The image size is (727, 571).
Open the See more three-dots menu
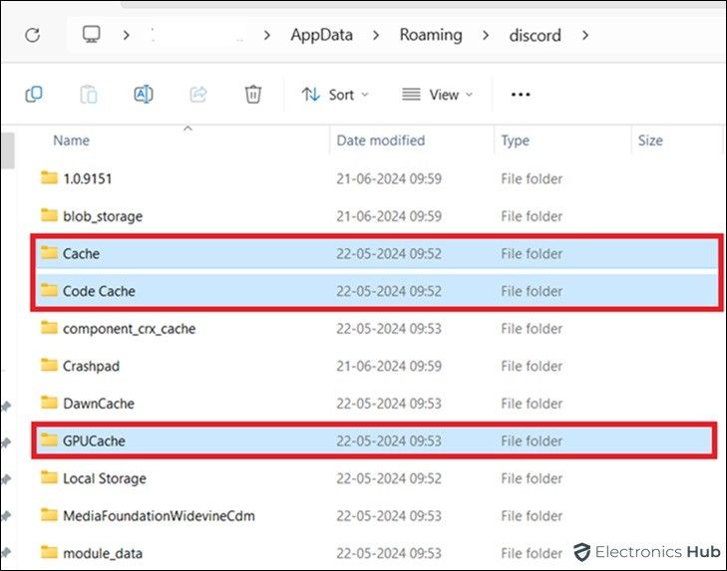pyautogui.click(x=520, y=94)
